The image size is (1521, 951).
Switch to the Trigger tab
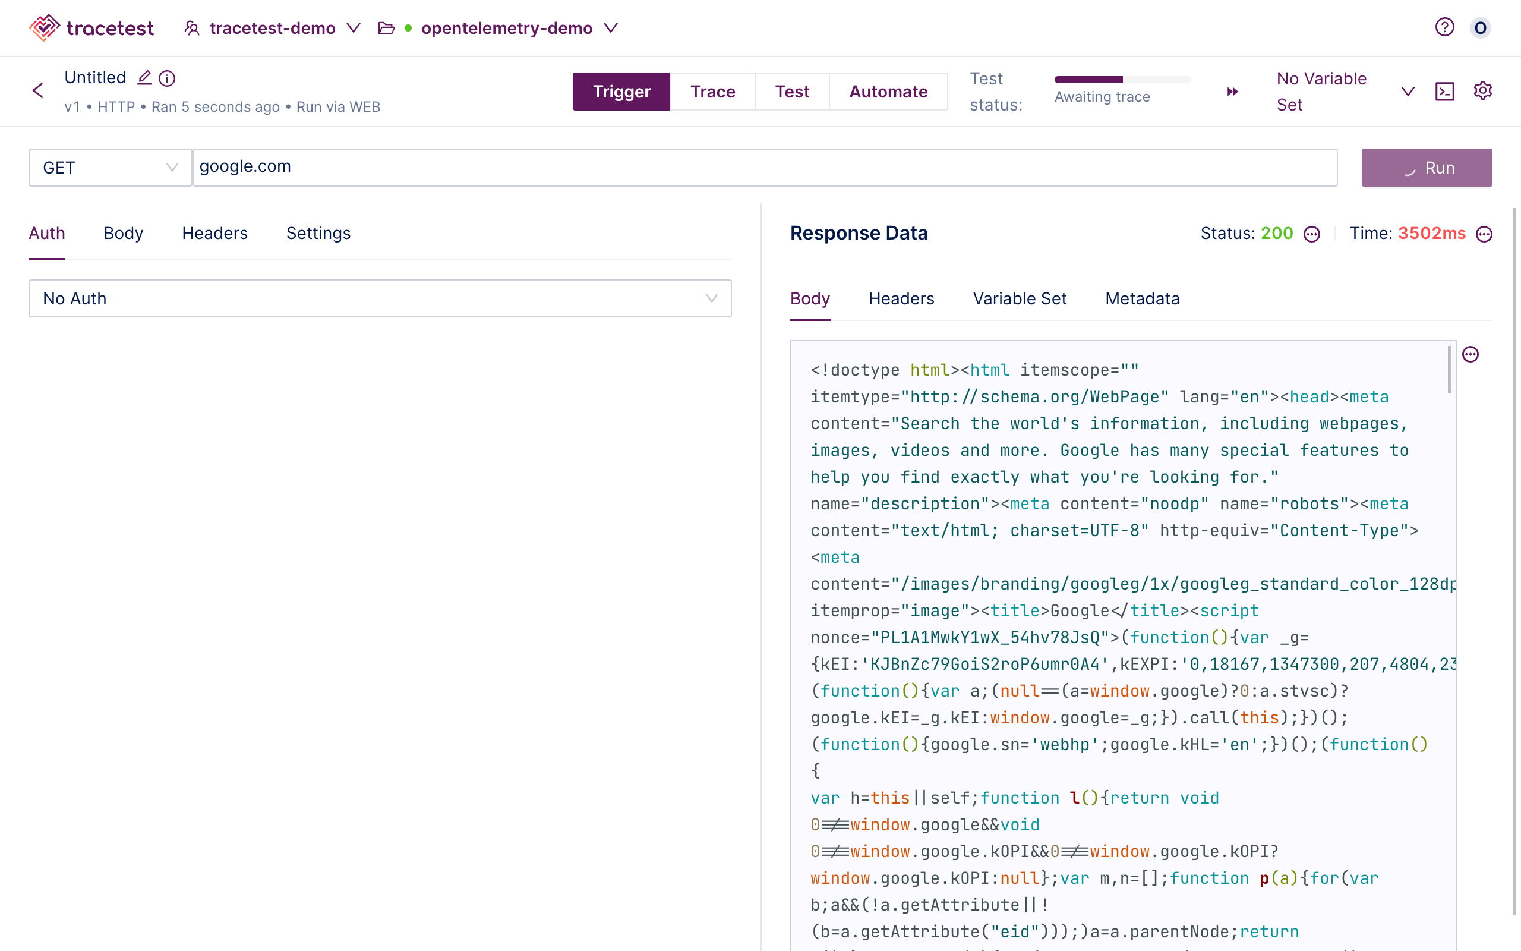click(621, 92)
